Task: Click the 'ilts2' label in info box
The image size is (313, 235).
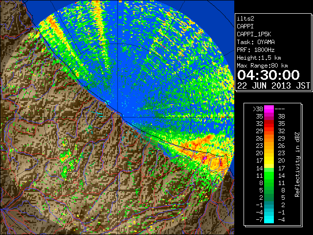Action: [246, 19]
